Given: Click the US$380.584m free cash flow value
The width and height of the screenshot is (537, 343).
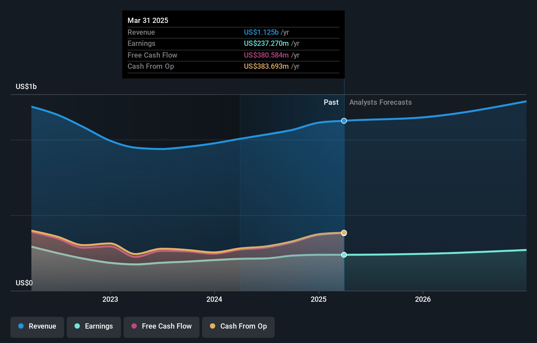Looking at the screenshot, I should 266,55.
